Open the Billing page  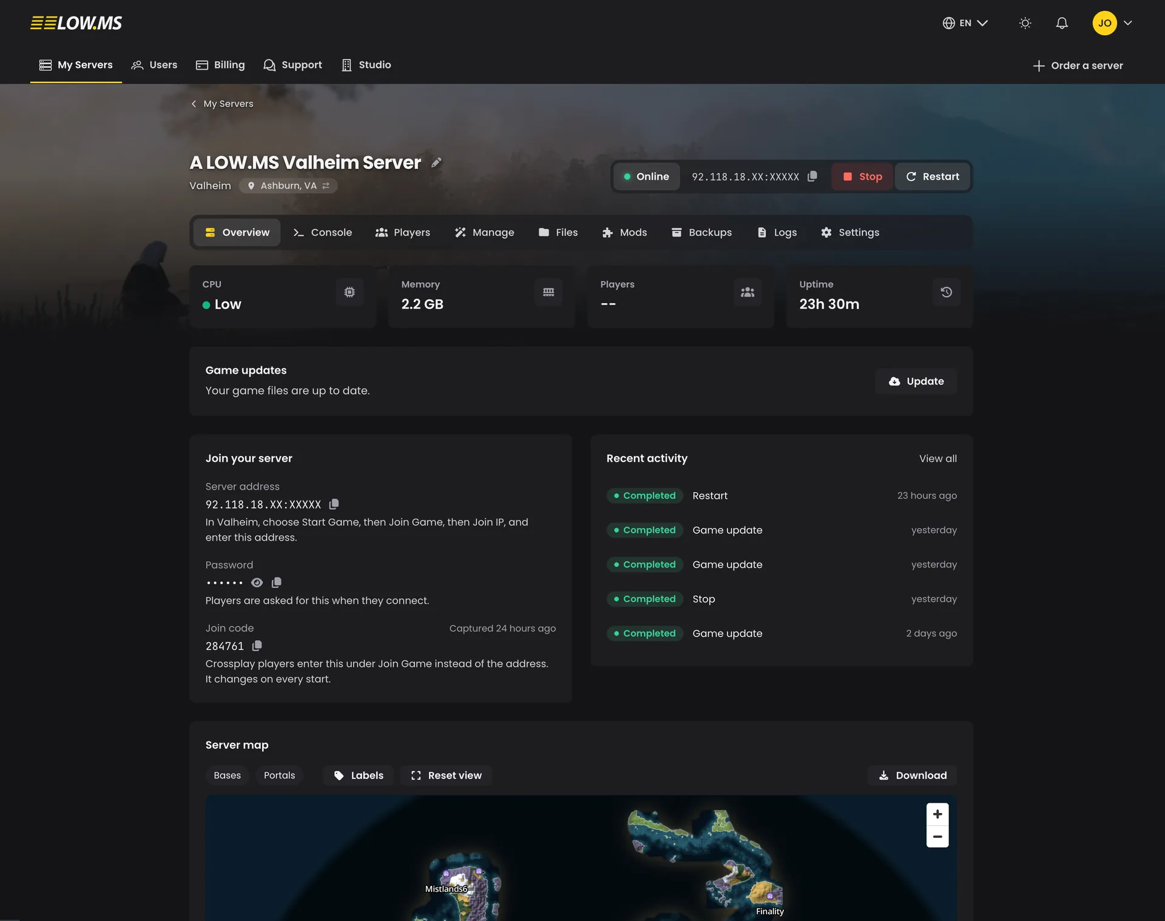coord(220,65)
